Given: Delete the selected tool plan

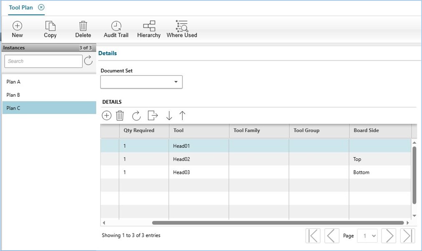Looking at the screenshot, I should [83, 26].
